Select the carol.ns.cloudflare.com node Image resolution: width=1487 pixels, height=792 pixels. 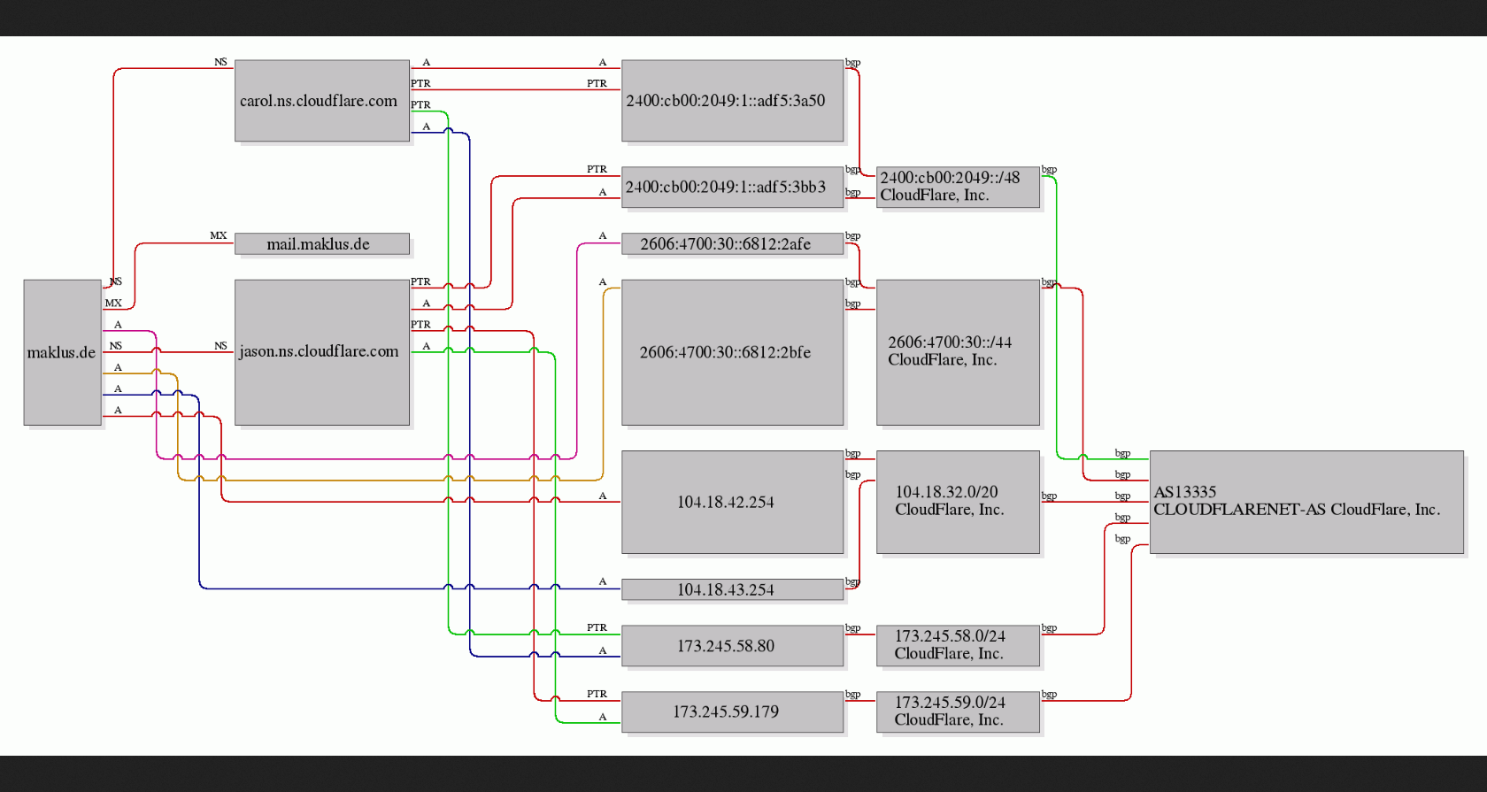[322, 100]
